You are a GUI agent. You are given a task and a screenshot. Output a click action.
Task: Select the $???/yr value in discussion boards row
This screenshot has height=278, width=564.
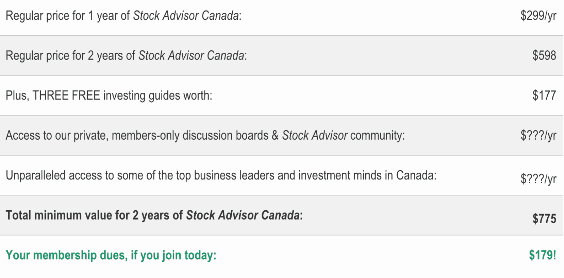point(538,135)
